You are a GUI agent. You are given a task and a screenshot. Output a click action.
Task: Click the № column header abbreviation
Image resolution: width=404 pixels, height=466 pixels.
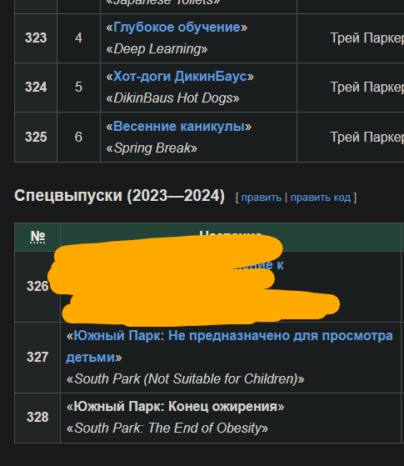tap(37, 237)
